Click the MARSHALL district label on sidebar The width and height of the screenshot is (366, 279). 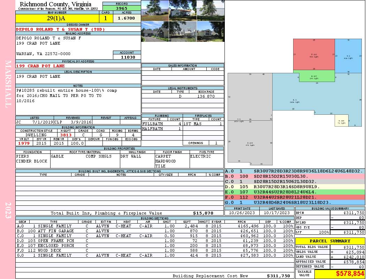click(8, 84)
